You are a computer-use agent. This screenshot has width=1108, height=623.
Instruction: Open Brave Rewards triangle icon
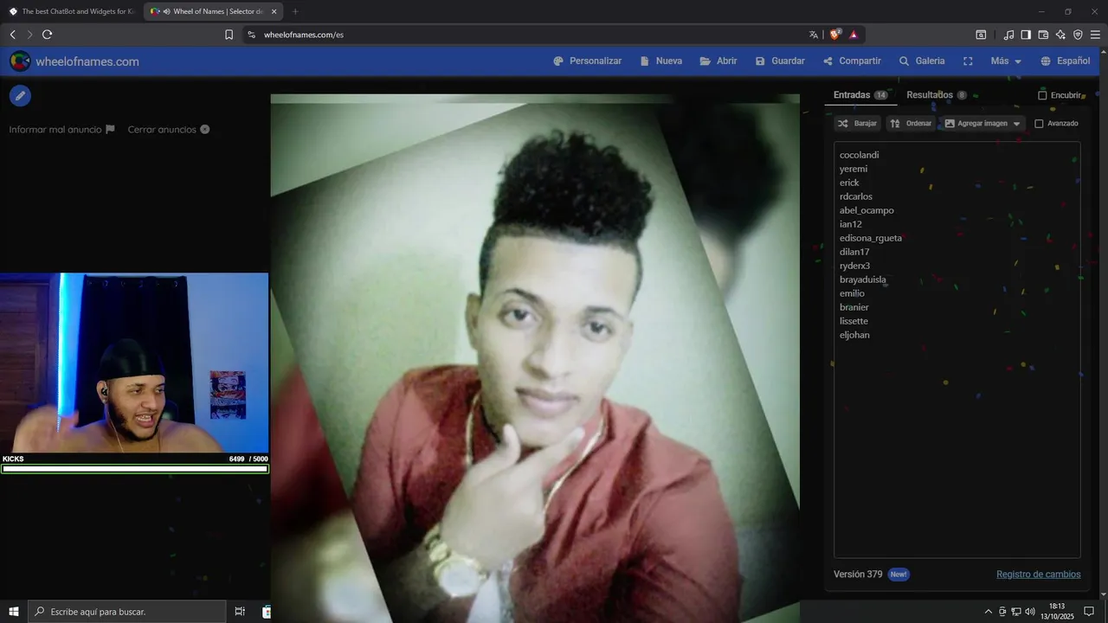click(854, 35)
